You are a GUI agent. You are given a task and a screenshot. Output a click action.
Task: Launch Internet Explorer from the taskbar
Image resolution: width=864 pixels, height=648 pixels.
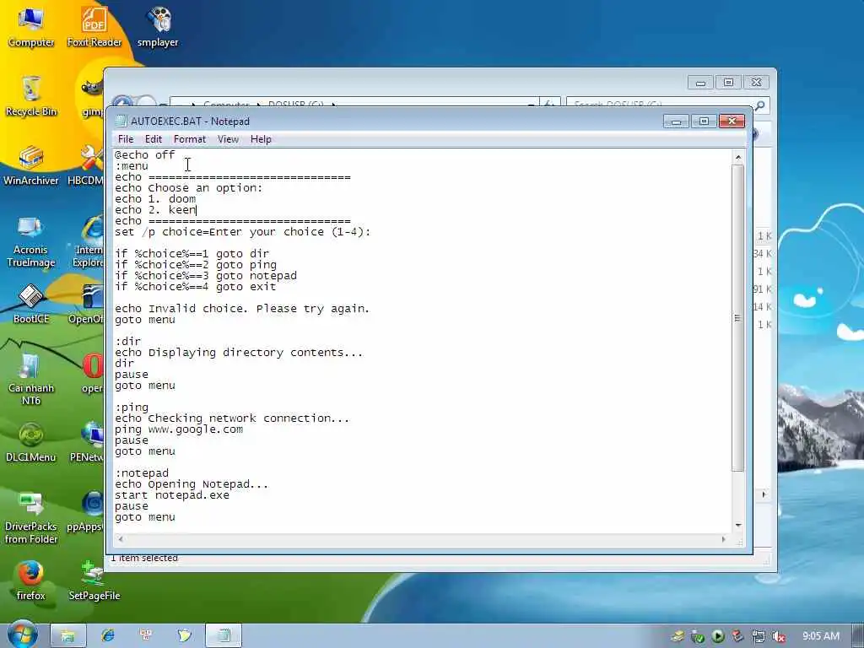[x=107, y=636]
